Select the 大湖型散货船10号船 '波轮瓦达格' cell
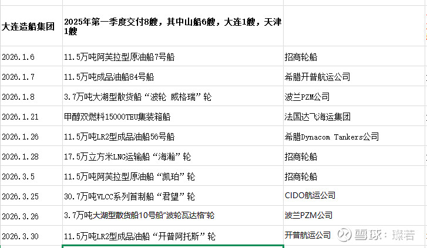The width and height of the screenshot is (427, 248). [x=173, y=216]
